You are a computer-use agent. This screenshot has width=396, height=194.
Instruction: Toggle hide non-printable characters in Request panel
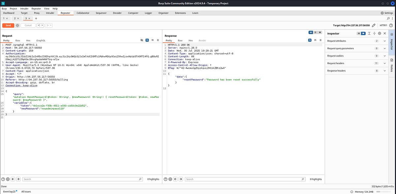coord(142,40)
